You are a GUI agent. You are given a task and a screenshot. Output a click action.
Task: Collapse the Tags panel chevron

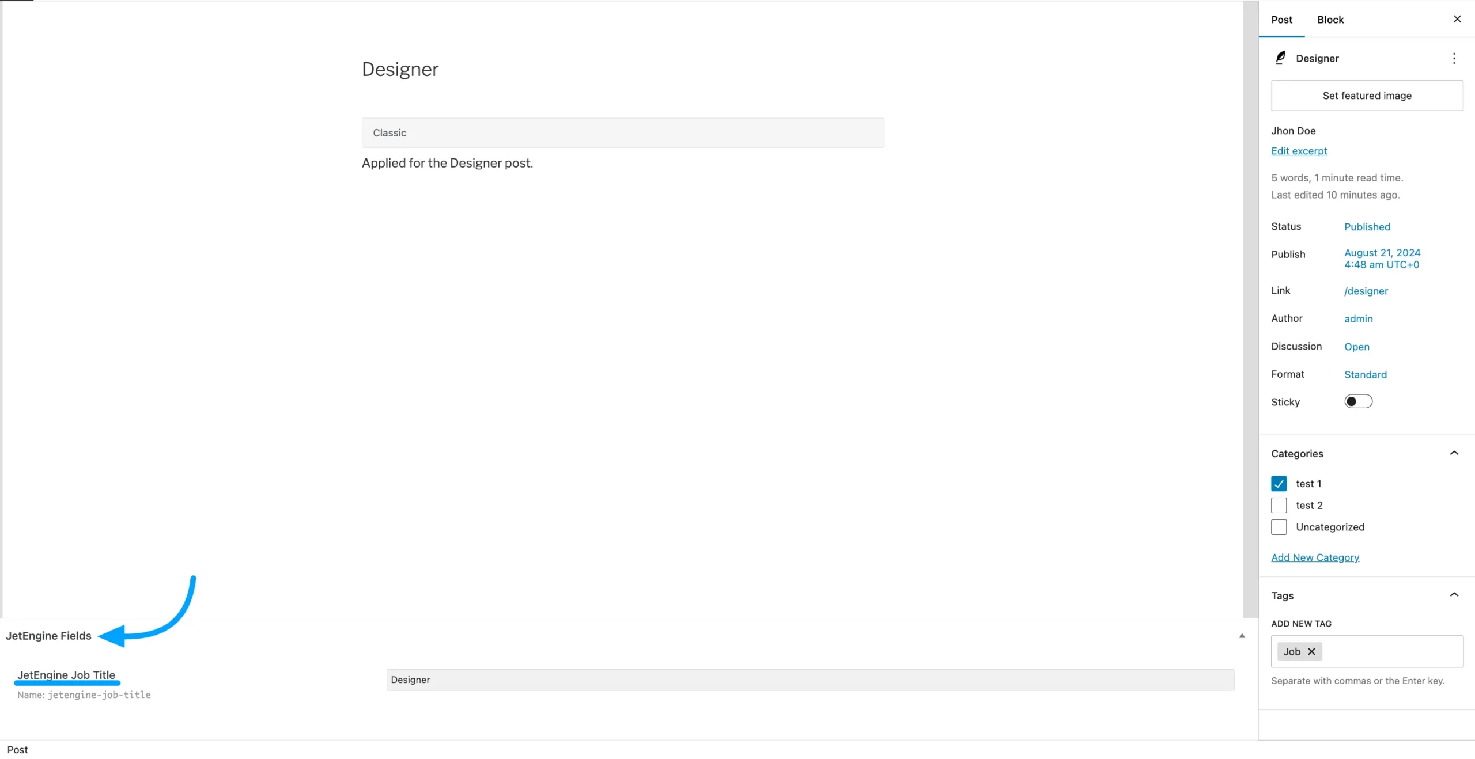pyautogui.click(x=1454, y=595)
